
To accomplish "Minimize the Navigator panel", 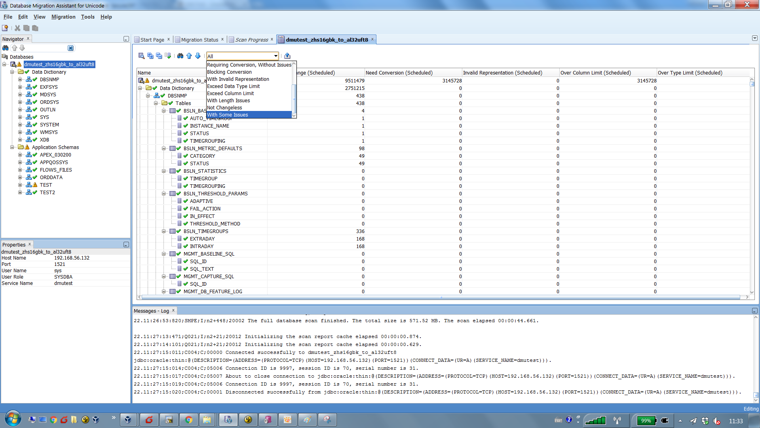I will [x=126, y=39].
